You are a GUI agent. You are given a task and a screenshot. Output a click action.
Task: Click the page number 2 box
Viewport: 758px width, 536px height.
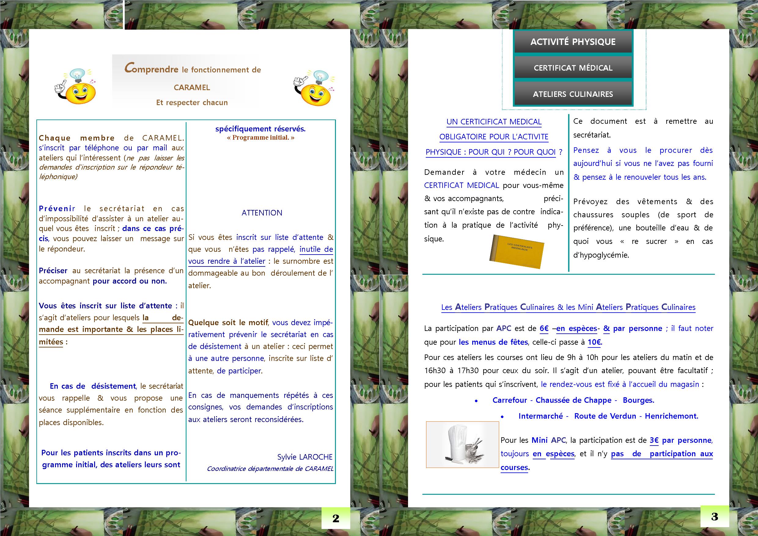coord(336,519)
